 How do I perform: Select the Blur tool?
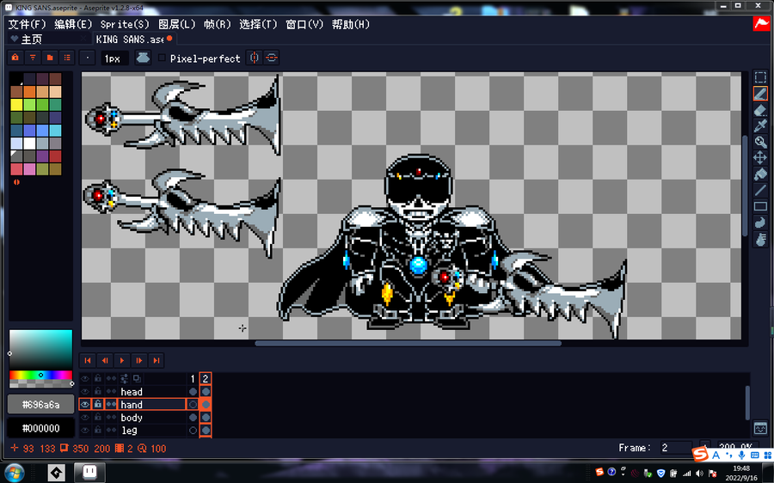pos(760,239)
